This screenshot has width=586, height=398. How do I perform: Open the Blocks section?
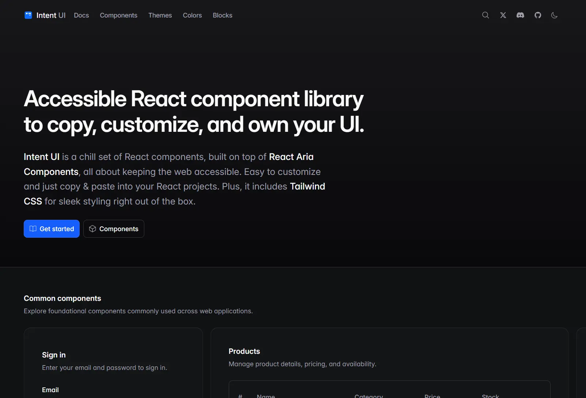click(x=222, y=15)
